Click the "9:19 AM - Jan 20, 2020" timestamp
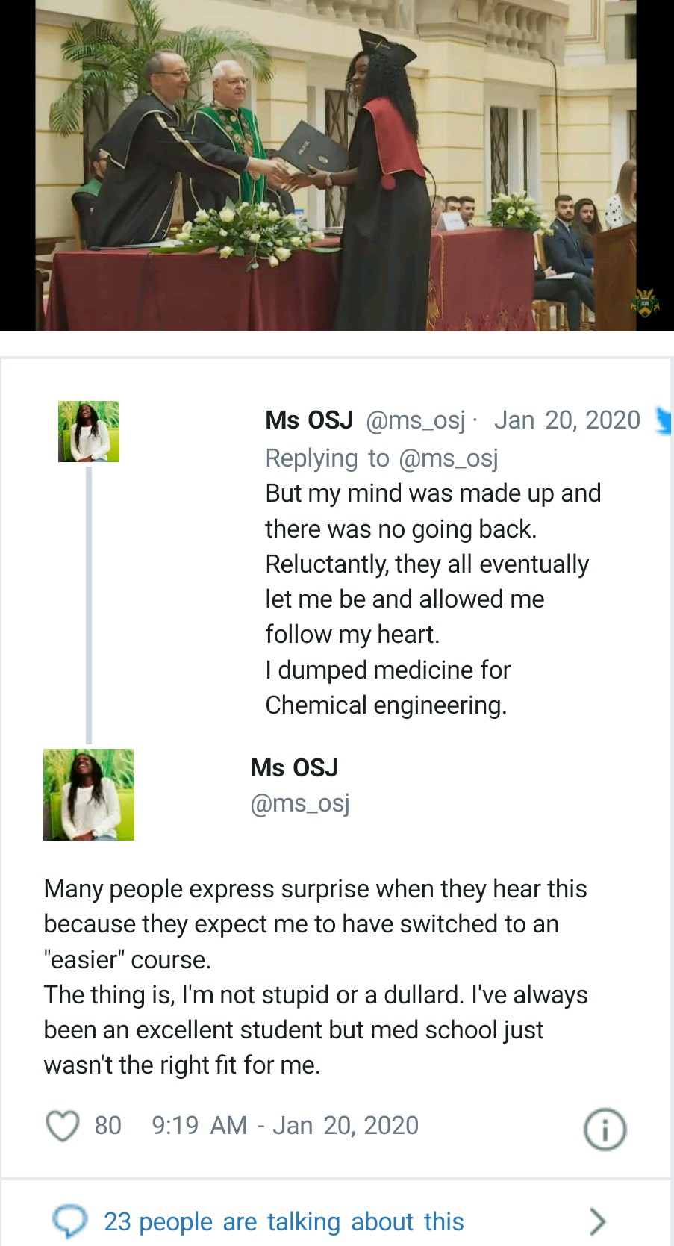The image size is (674, 1246). click(x=285, y=1126)
